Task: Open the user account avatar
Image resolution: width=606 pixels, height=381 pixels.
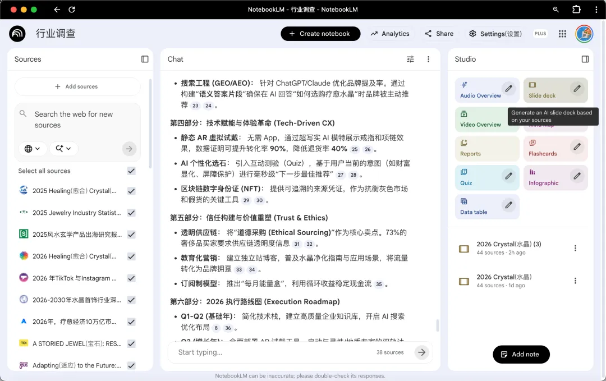Action: click(x=584, y=34)
